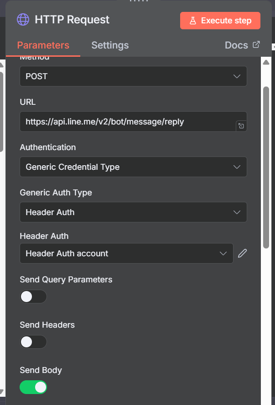
Task: Click the Docs external link icon
Action: [256, 45]
